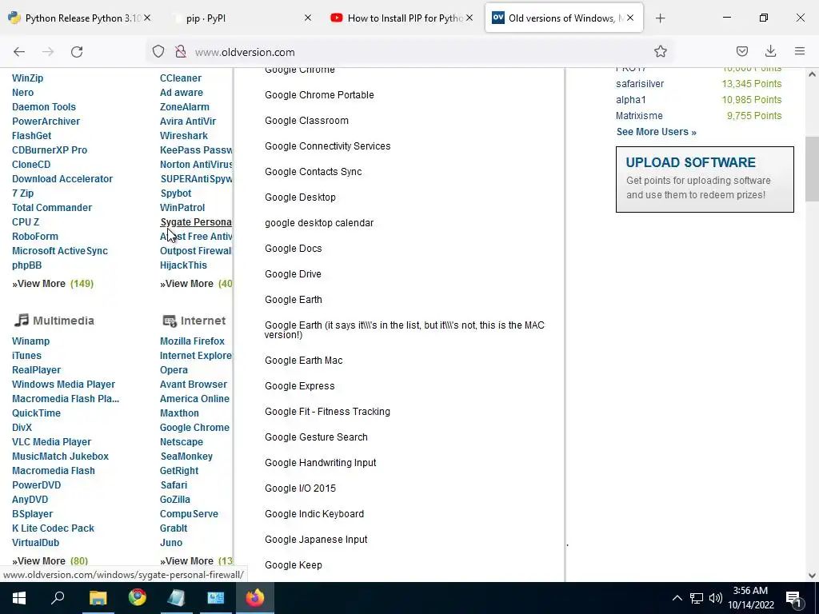The height and width of the screenshot is (614, 819).
Task: Select Google I/O 2015 in the list
Action: [300, 488]
